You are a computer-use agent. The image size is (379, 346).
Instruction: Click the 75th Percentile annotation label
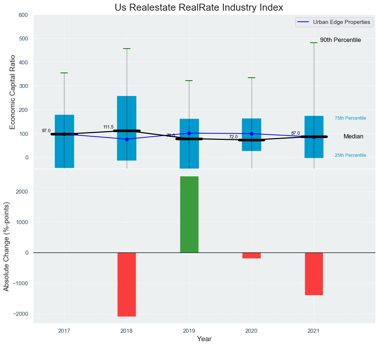[350, 118]
